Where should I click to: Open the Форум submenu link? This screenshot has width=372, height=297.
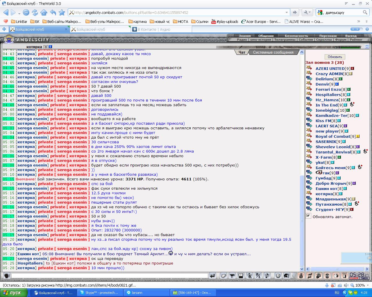pyautogui.click(x=341, y=39)
